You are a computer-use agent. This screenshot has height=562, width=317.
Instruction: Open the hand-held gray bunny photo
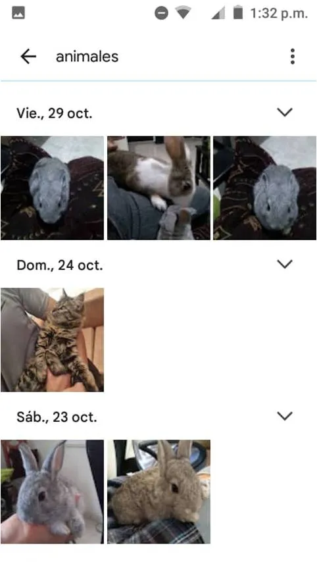point(53,492)
